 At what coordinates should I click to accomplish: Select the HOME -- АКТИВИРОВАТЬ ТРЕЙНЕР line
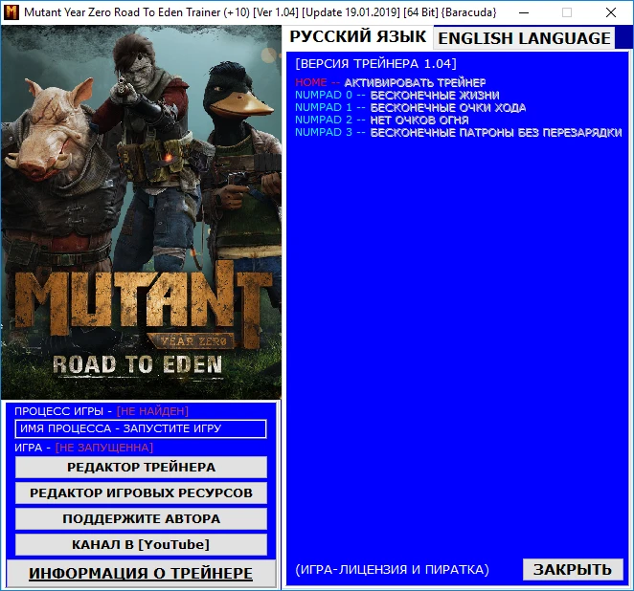point(390,83)
